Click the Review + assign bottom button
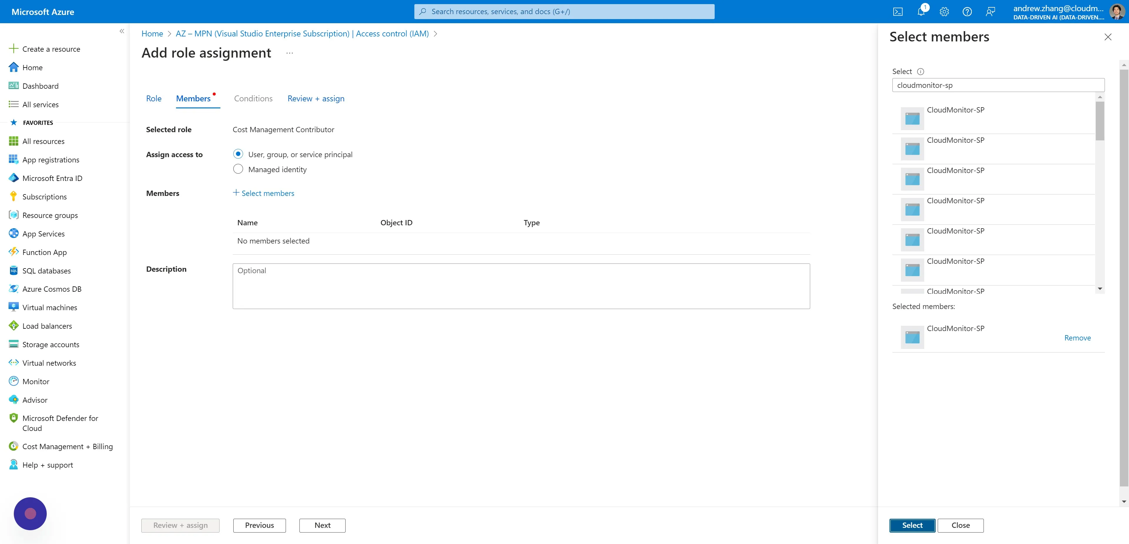The width and height of the screenshot is (1129, 544). click(x=180, y=525)
